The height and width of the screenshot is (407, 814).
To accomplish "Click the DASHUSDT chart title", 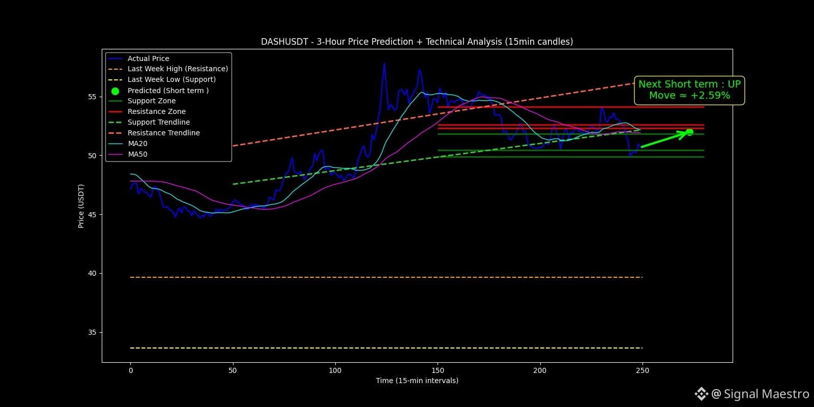I will coord(417,42).
